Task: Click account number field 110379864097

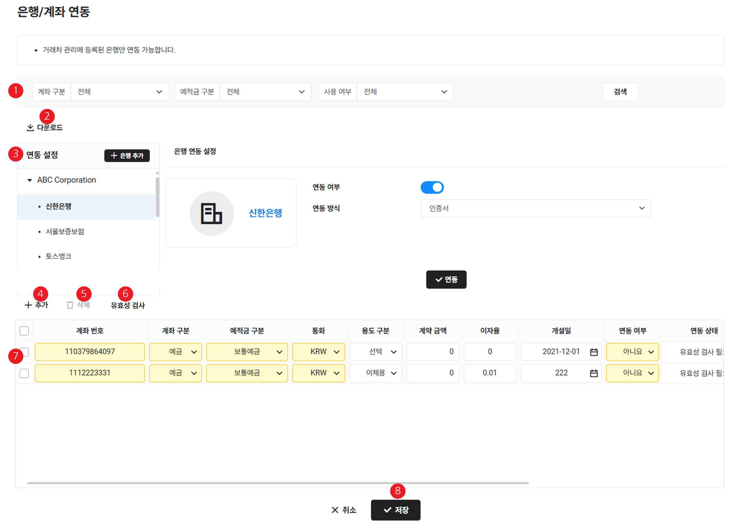Action: pyautogui.click(x=90, y=351)
